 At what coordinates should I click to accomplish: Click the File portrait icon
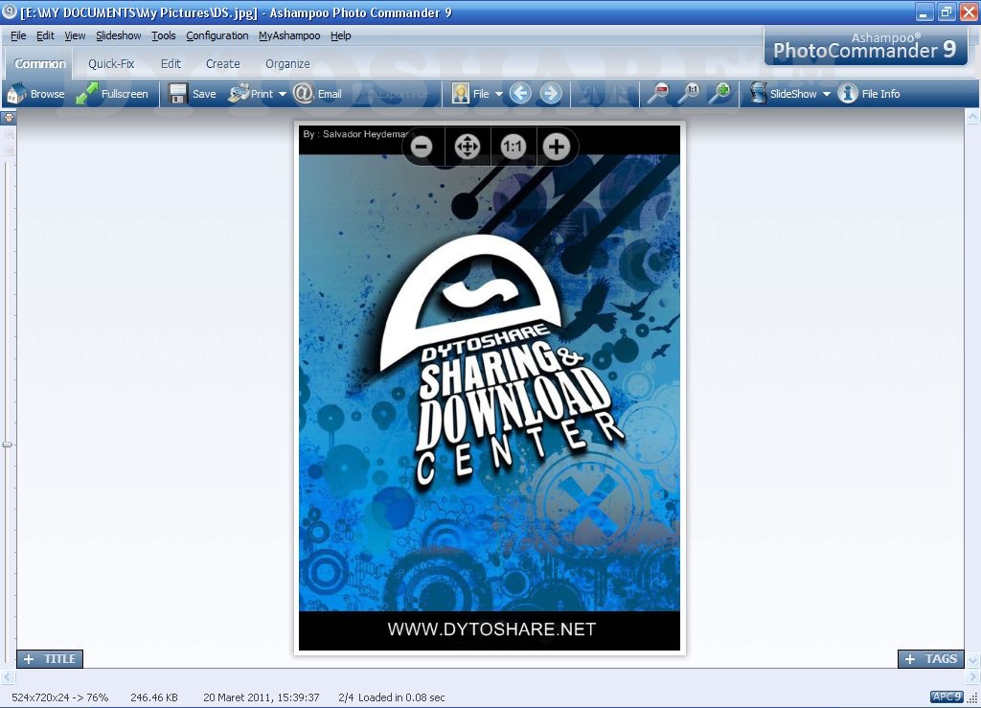click(x=461, y=94)
